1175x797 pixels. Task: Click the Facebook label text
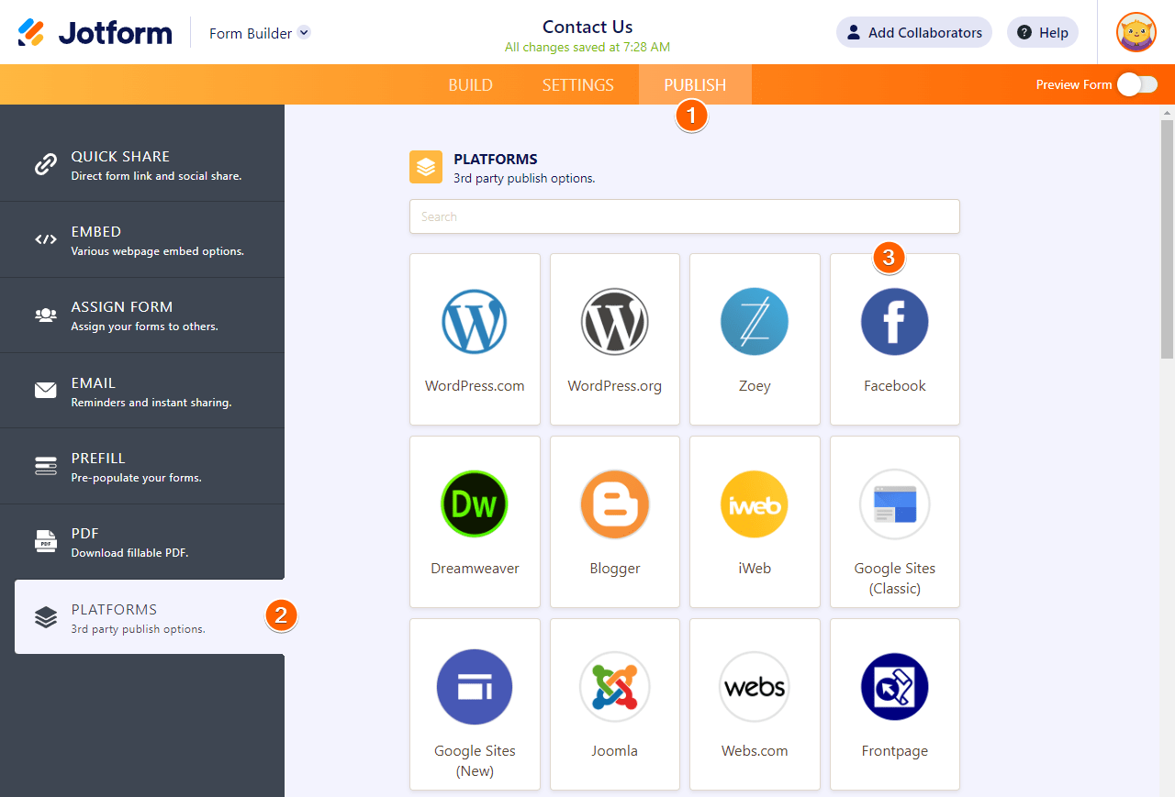[895, 386]
